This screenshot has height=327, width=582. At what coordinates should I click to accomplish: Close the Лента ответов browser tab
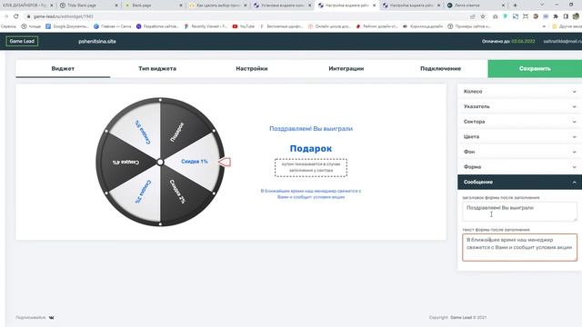pos(503,5)
